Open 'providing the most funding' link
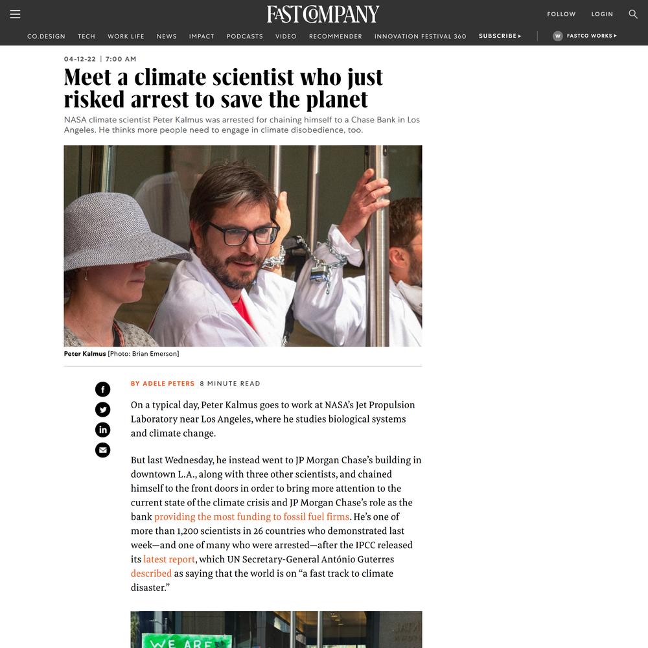 tap(251, 516)
